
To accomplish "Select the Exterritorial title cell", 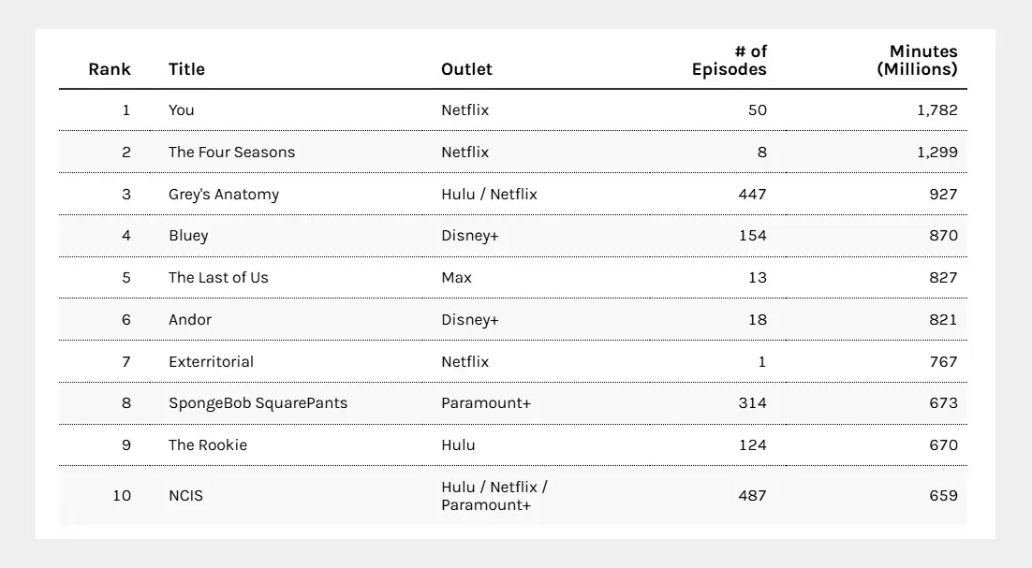I will point(212,361).
